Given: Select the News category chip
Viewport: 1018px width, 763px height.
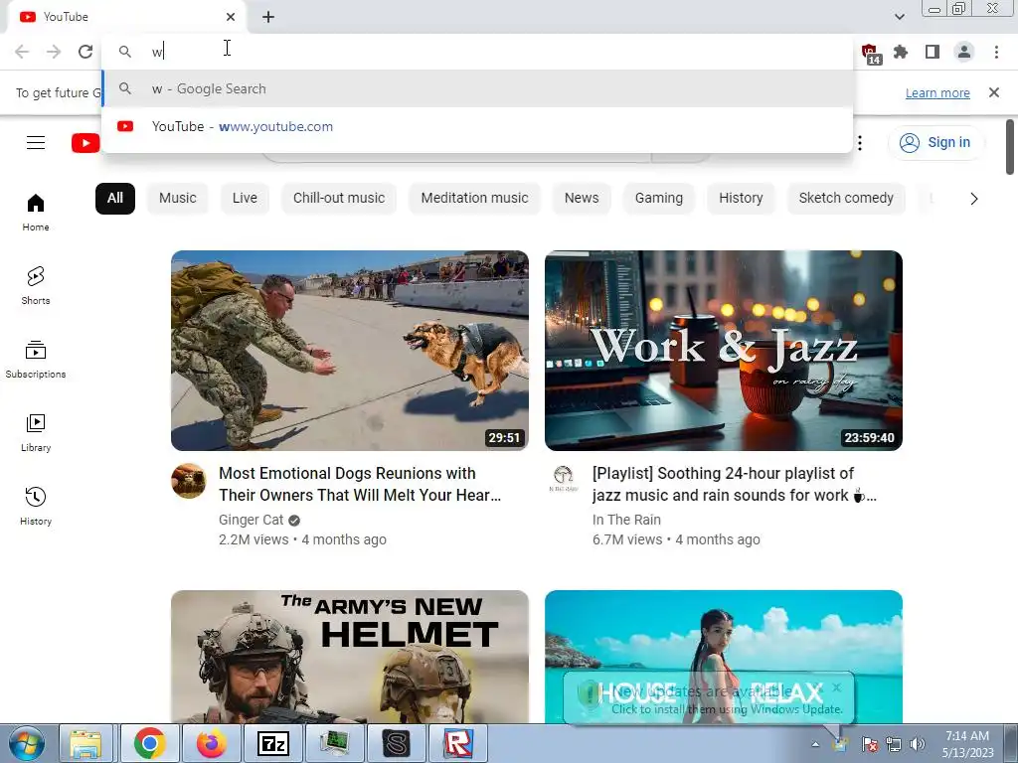Looking at the screenshot, I should tap(582, 198).
